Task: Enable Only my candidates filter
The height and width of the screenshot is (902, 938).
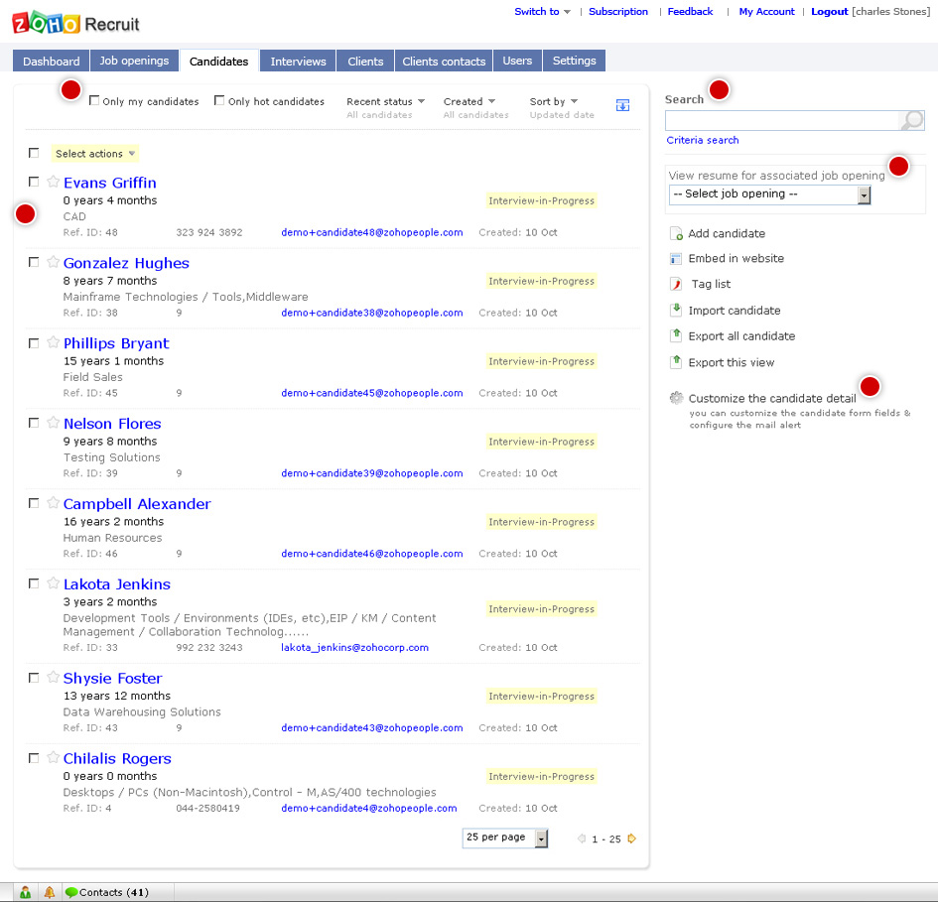Action: 94,100
